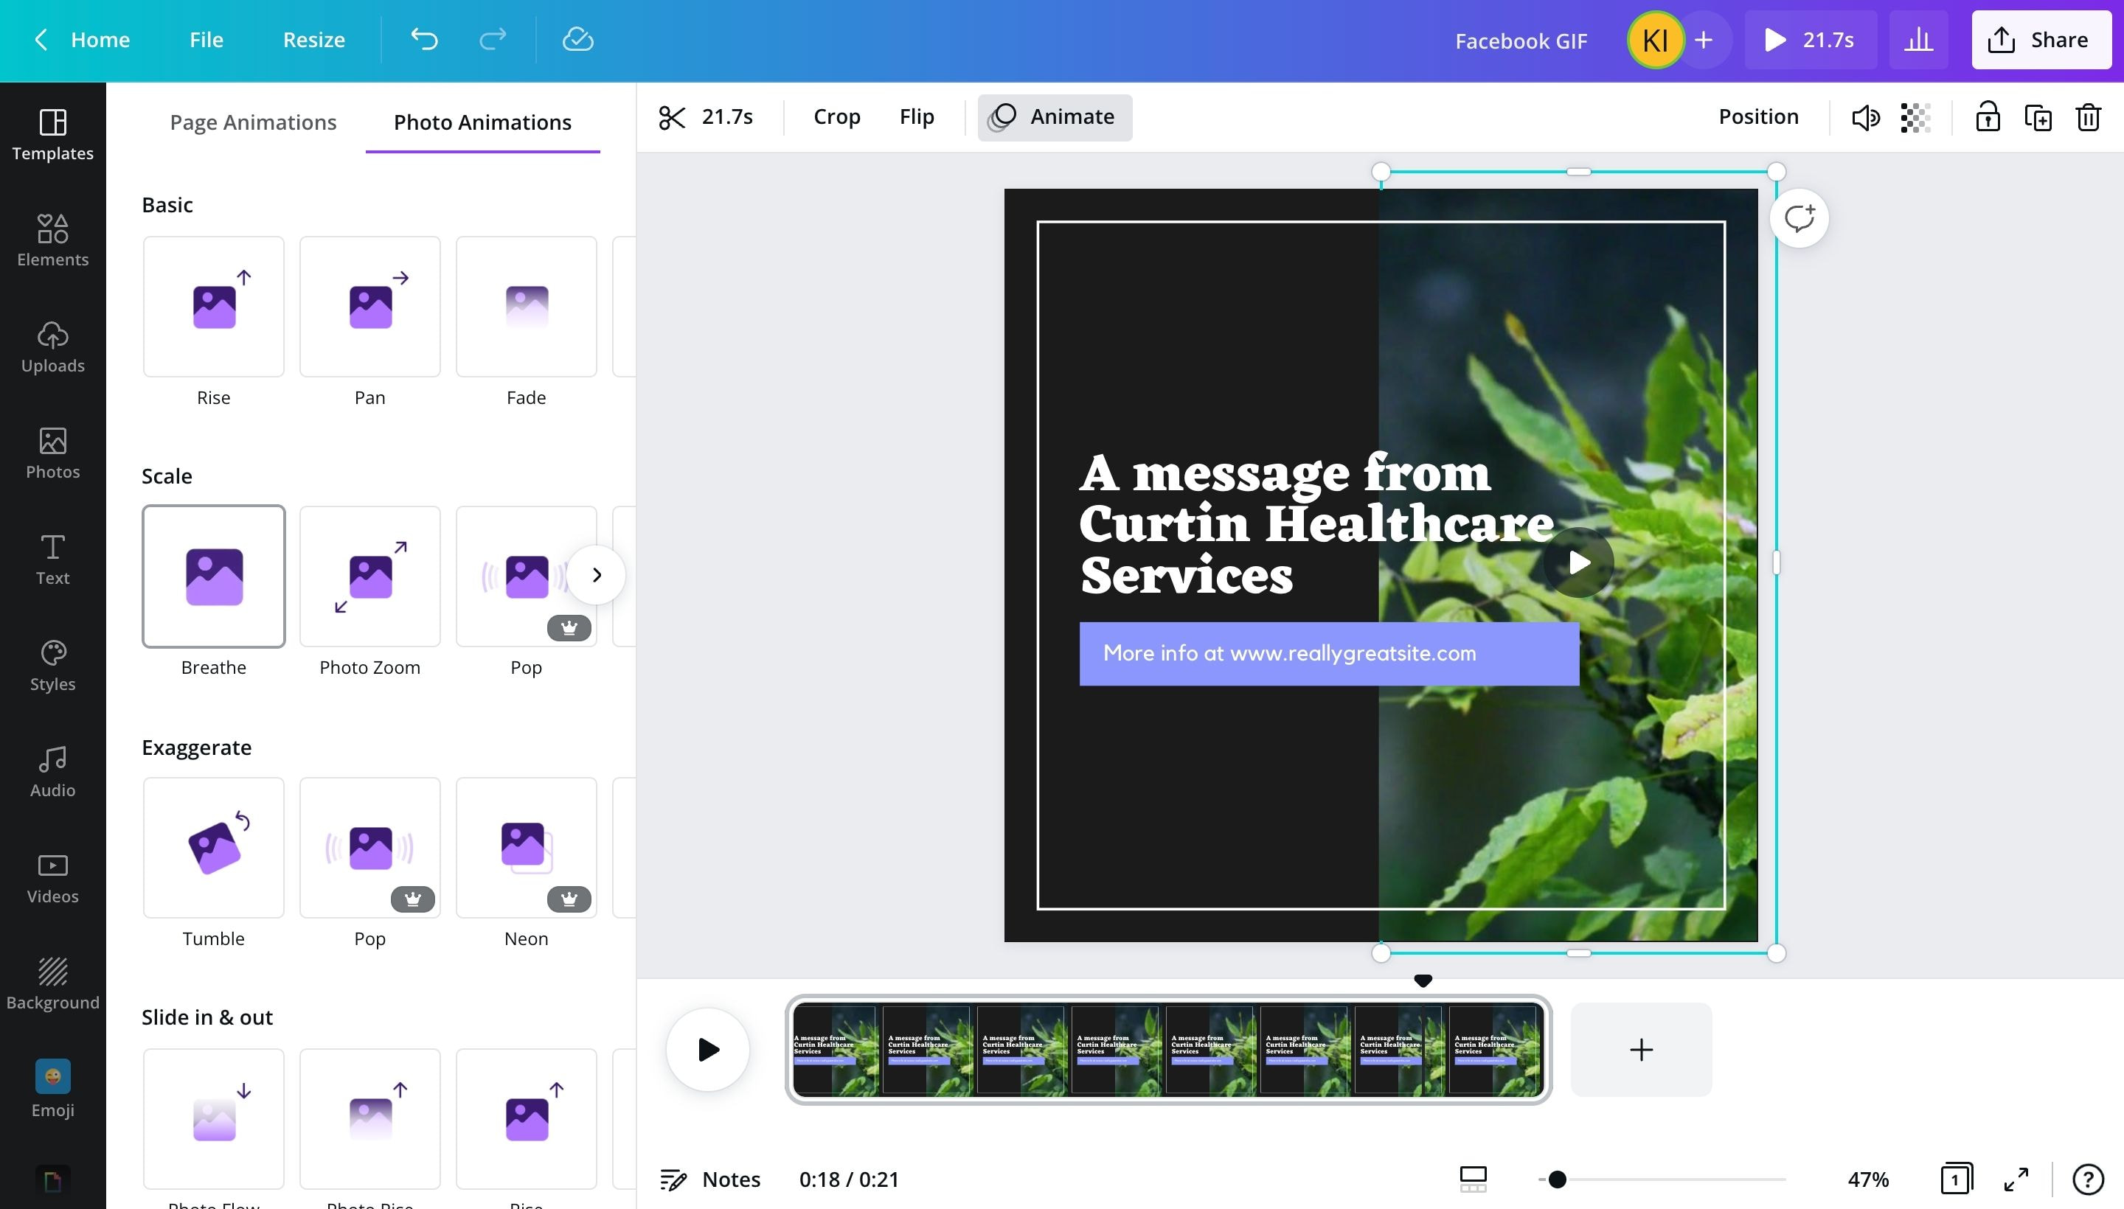The image size is (2124, 1209).
Task: Open the Resize menu
Action: (313, 39)
